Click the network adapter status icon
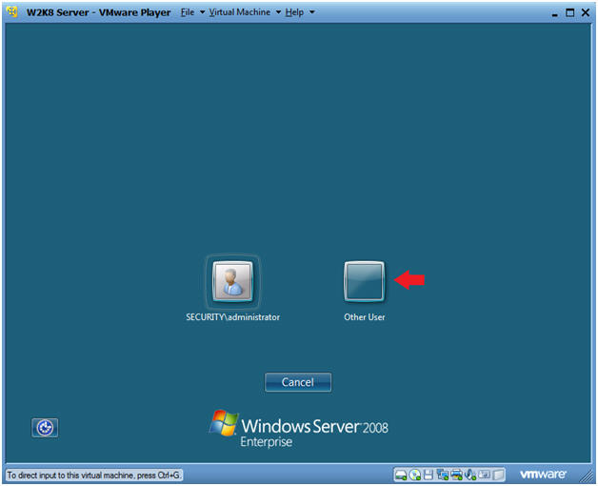Image resolution: width=598 pixels, height=486 pixels. coord(443,475)
